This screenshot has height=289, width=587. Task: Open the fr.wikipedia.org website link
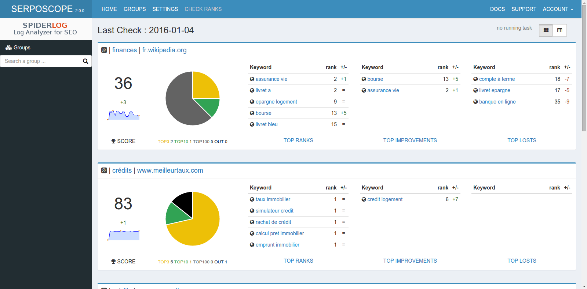click(164, 50)
